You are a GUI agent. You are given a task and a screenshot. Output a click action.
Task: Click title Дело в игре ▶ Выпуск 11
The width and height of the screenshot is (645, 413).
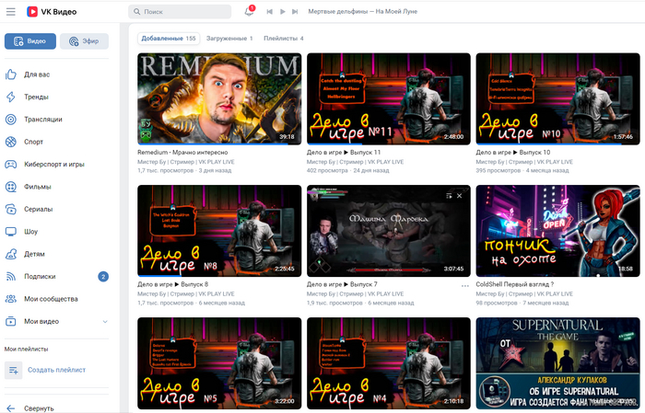[344, 153]
